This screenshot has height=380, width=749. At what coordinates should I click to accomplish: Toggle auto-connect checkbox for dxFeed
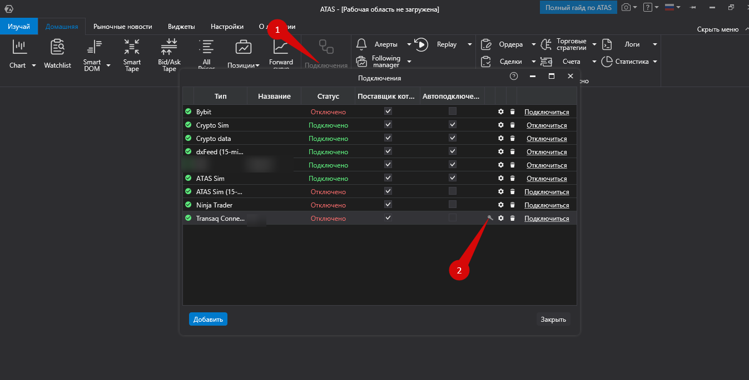click(453, 151)
